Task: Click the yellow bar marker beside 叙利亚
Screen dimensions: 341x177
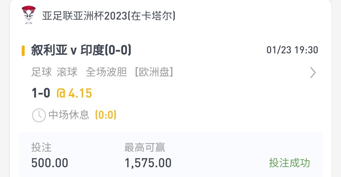Action: [23, 51]
